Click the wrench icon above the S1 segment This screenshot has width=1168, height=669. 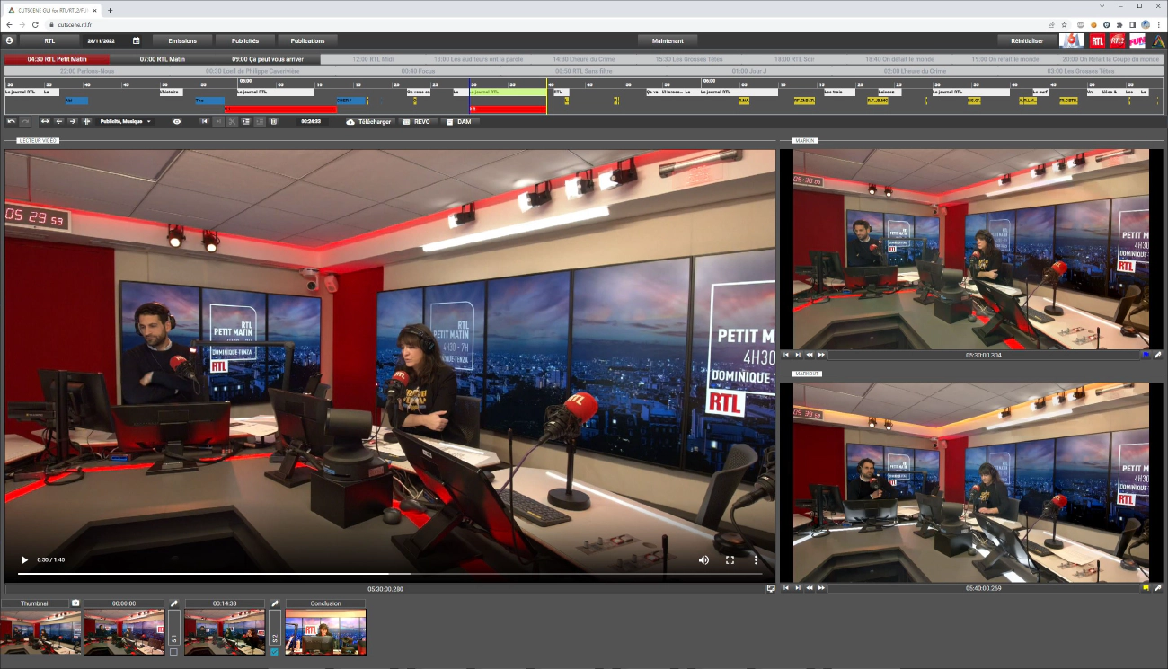[173, 603]
